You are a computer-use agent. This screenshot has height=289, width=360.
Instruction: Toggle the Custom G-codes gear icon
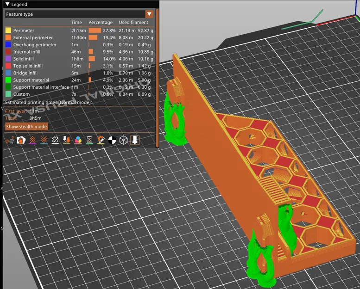101,140
